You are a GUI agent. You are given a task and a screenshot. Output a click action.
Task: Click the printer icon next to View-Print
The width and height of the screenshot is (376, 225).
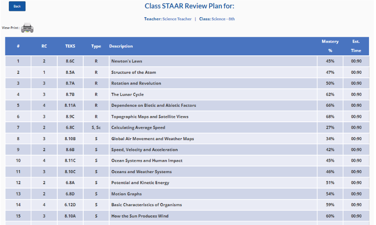27,28
